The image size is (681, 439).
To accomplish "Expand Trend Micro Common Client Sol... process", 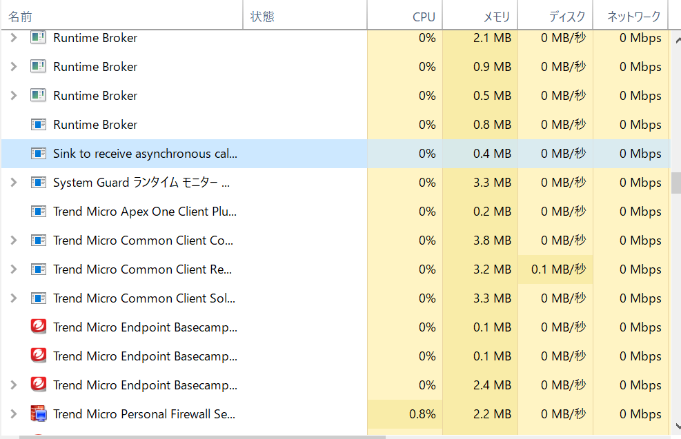I will click(x=14, y=298).
